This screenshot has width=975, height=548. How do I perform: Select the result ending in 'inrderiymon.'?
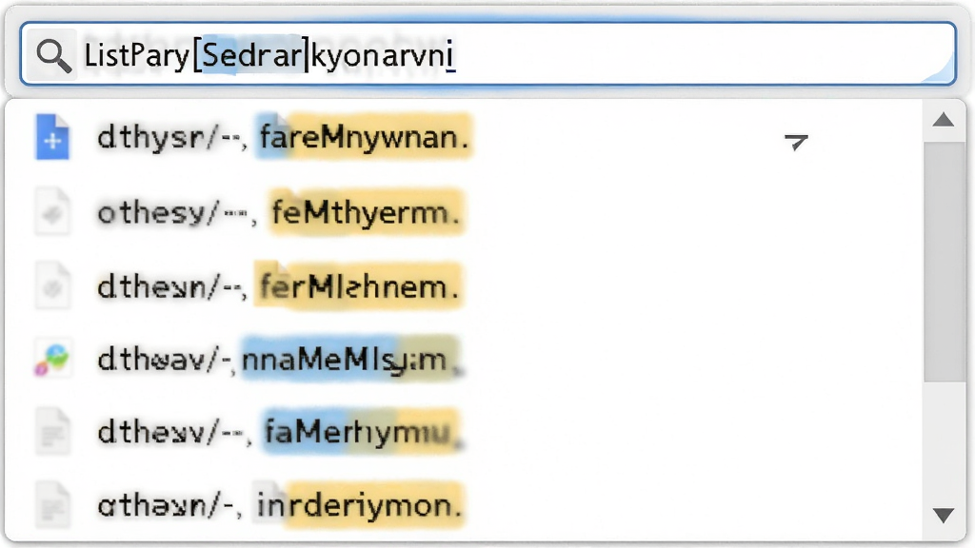click(465, 504)
